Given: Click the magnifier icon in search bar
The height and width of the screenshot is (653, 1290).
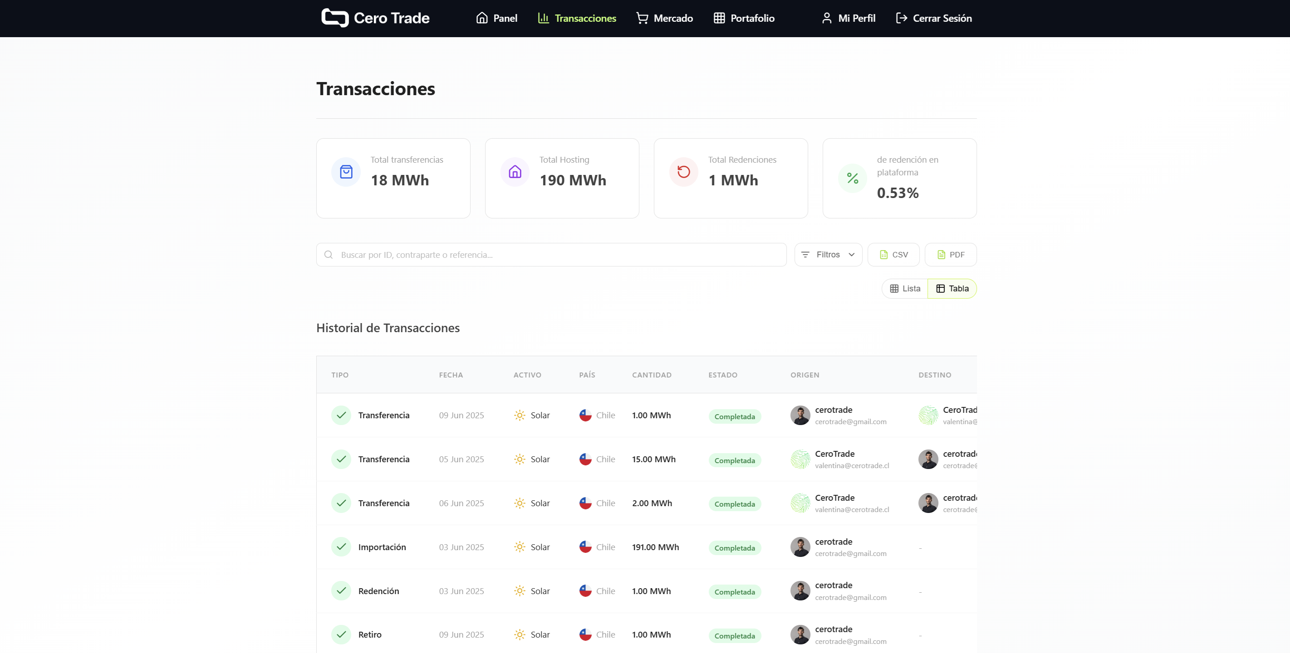Looking at the screenshot, I should click(329, 255).
